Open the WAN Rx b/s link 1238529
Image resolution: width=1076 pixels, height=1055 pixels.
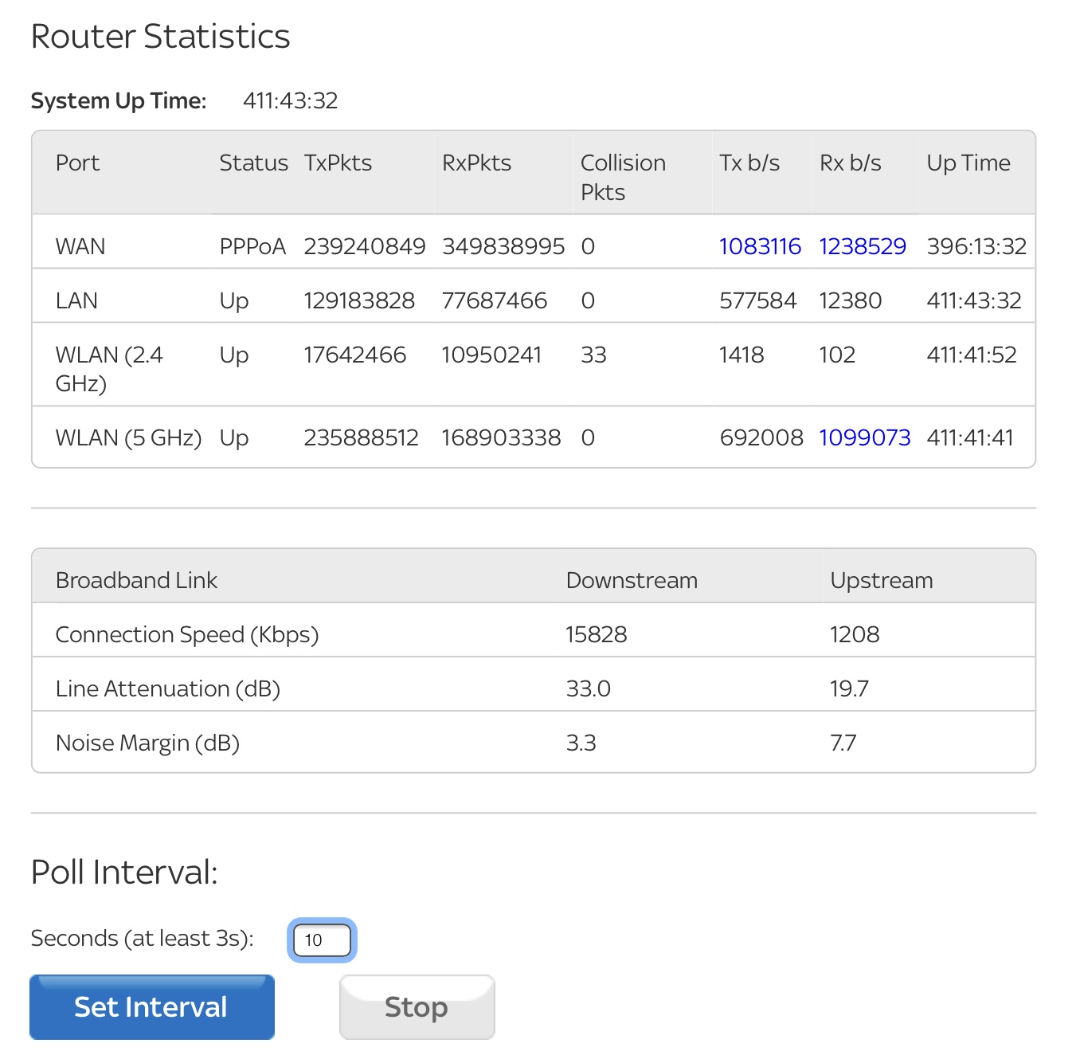point(863,246)
